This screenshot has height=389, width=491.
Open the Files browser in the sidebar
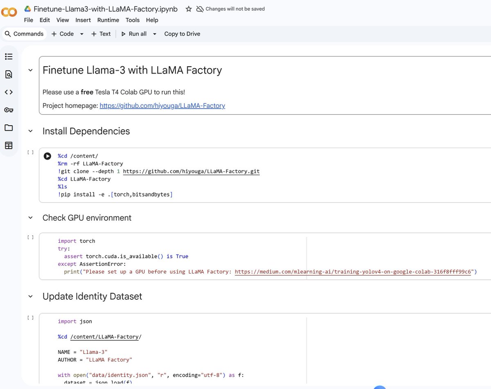point(9,128)
